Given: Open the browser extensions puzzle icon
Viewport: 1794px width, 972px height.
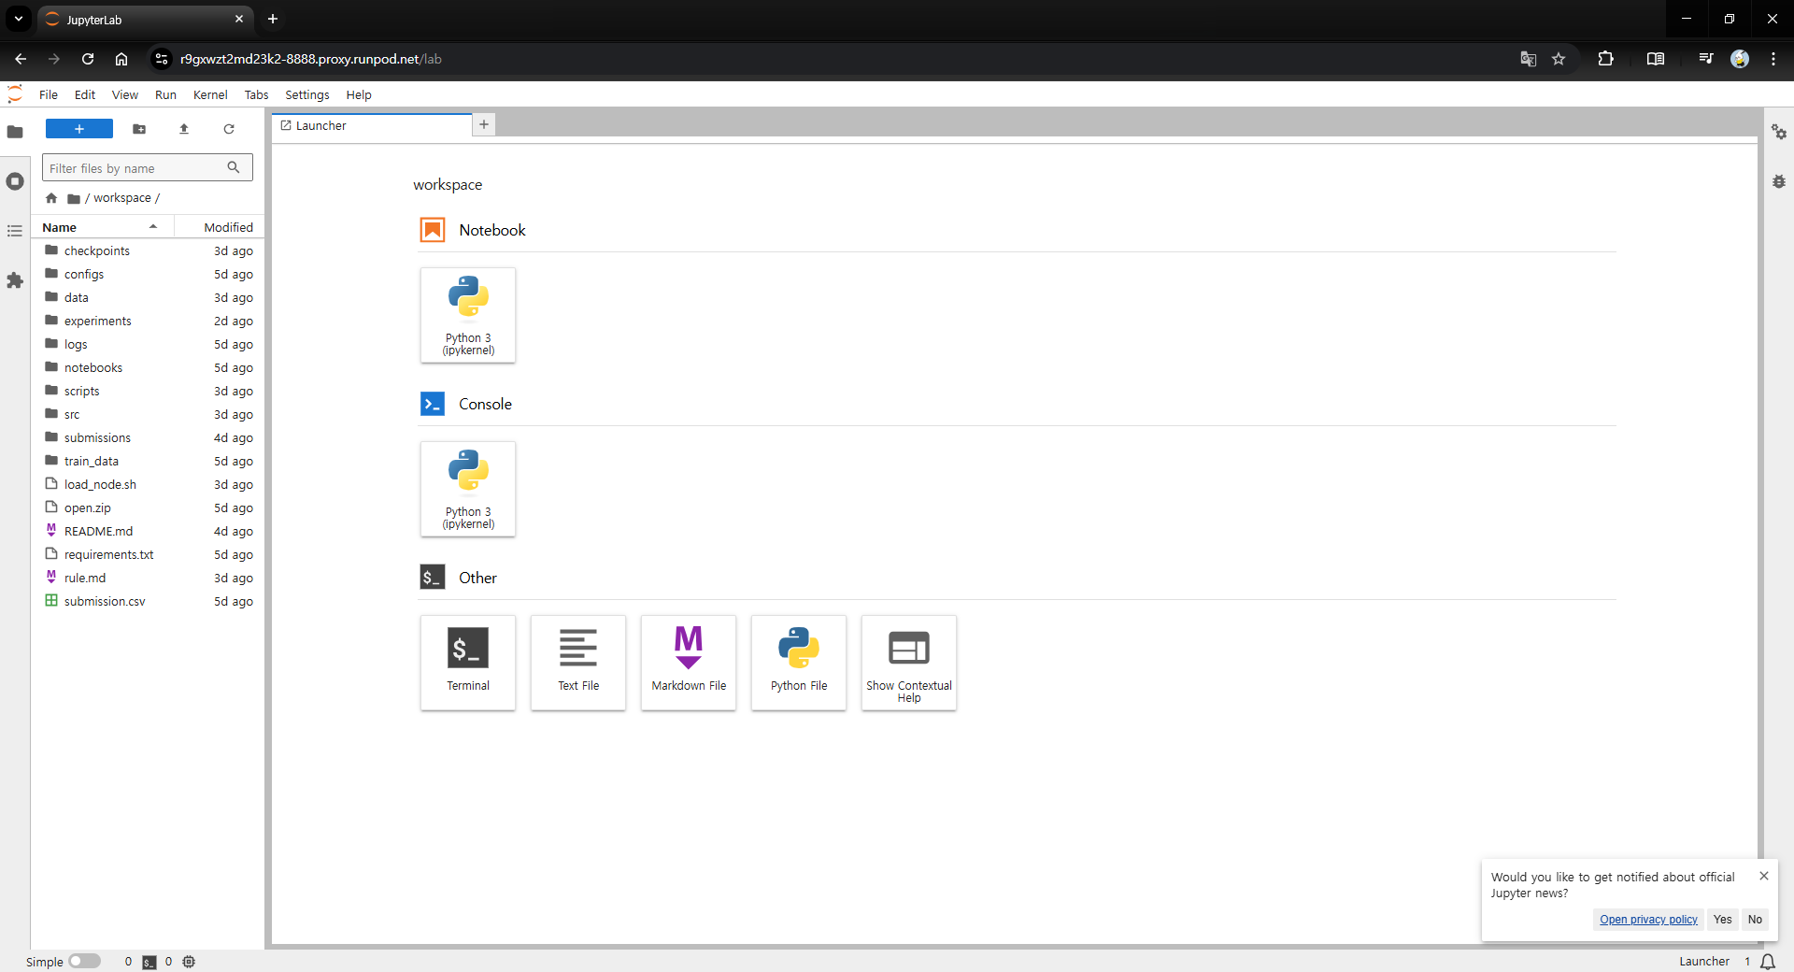Looking at the screenshot, I should (x=1605, y=59).
